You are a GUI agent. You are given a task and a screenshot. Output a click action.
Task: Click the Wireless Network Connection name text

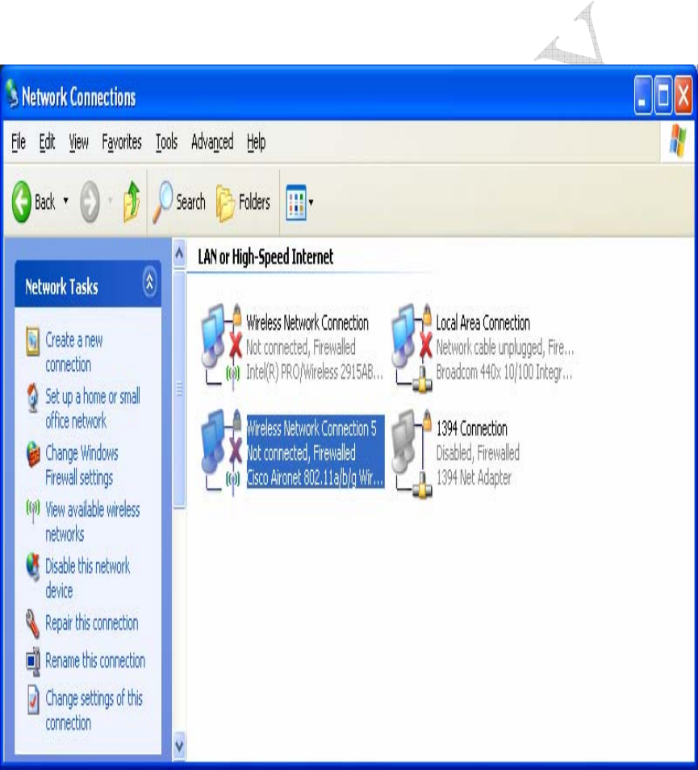coord(307,323)
